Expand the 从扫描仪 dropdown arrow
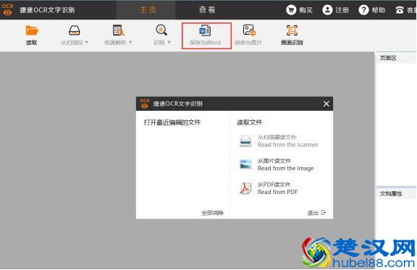Screen dimensions: 417x270 pyautogui.click(x=87, y=42)
